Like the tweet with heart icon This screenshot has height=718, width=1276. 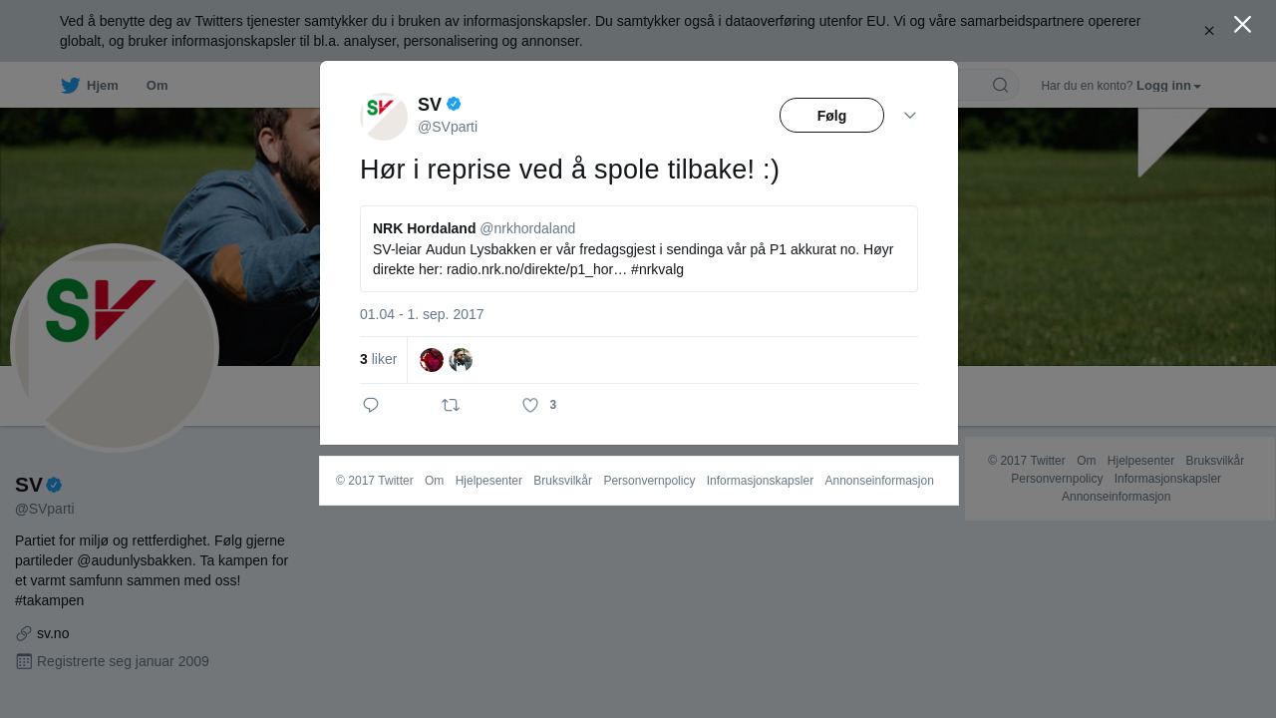tap(530, 405)
